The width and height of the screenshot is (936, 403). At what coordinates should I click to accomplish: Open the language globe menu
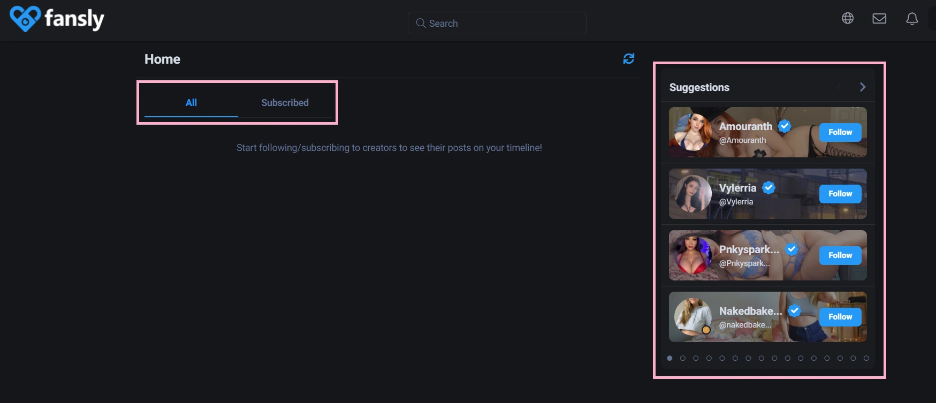pos(848,18)
